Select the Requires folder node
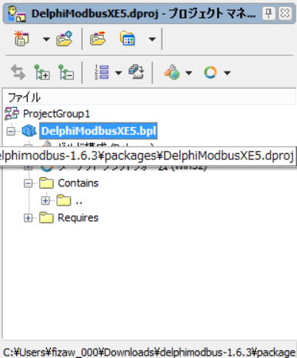 coord(78,218)
